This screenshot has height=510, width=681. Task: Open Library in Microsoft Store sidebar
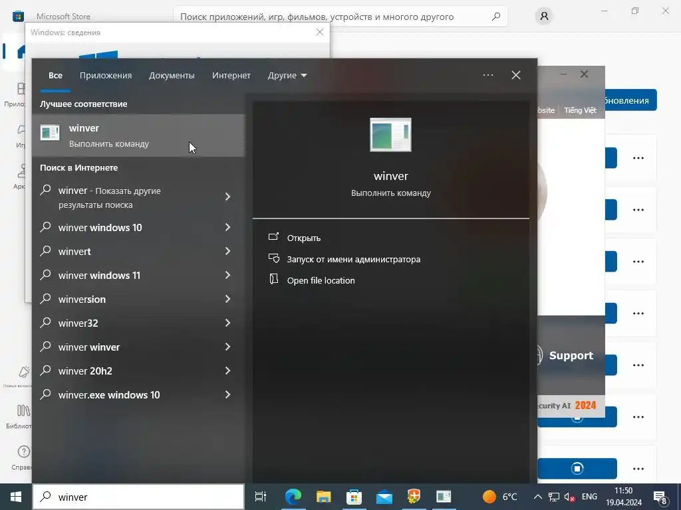click(19, 416)
